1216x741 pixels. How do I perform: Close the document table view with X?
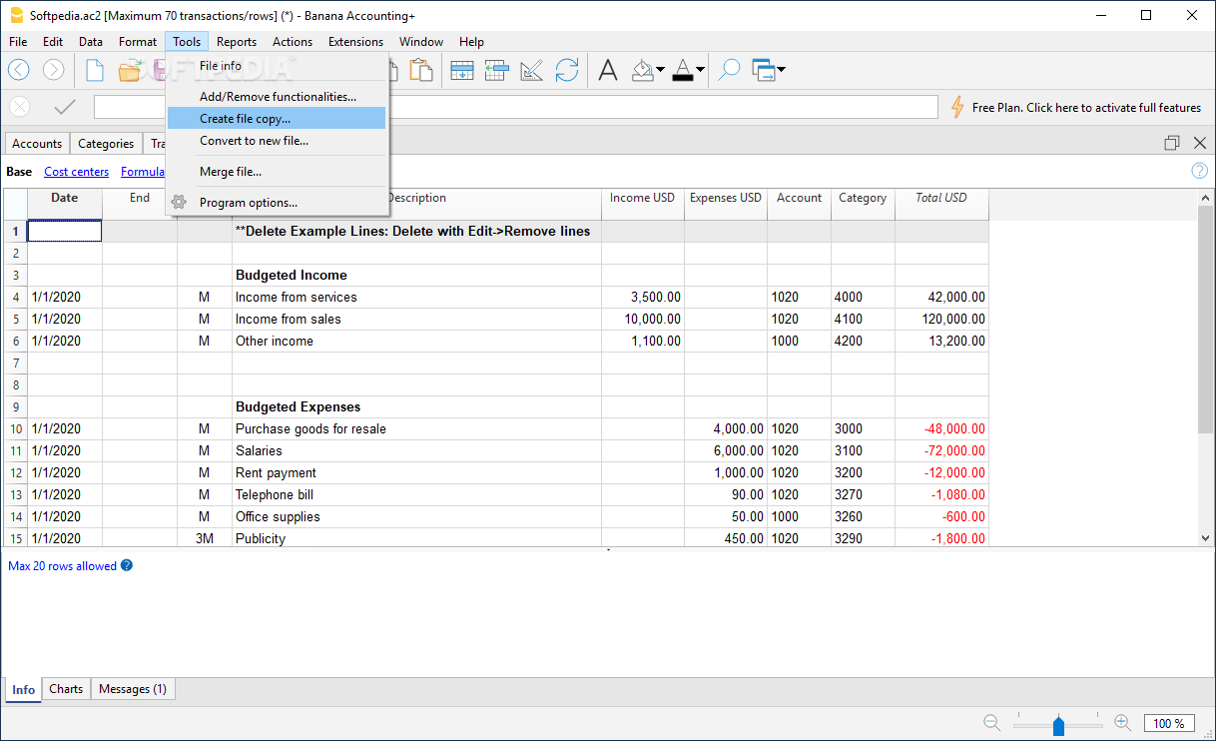tap(1200, 143)
